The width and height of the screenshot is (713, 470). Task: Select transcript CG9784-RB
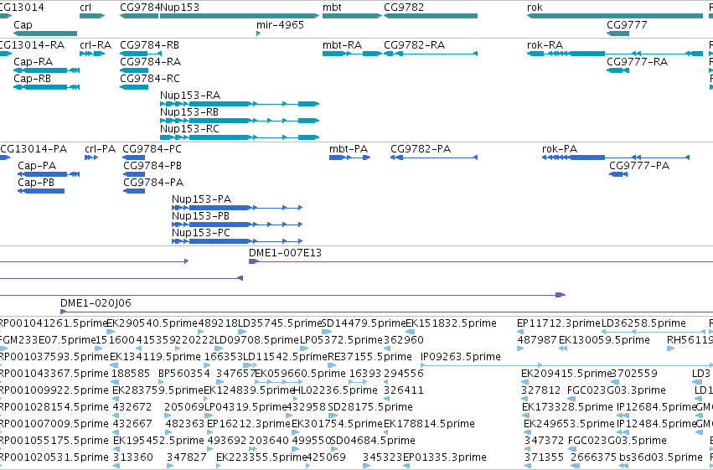click(x=141, y=54)
